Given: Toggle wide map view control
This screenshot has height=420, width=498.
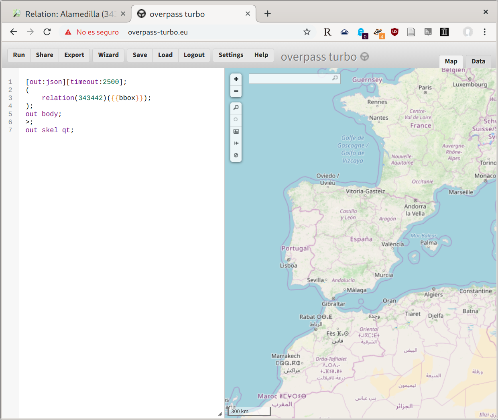Looking at the screenshot, I should (x=236, y=143).
